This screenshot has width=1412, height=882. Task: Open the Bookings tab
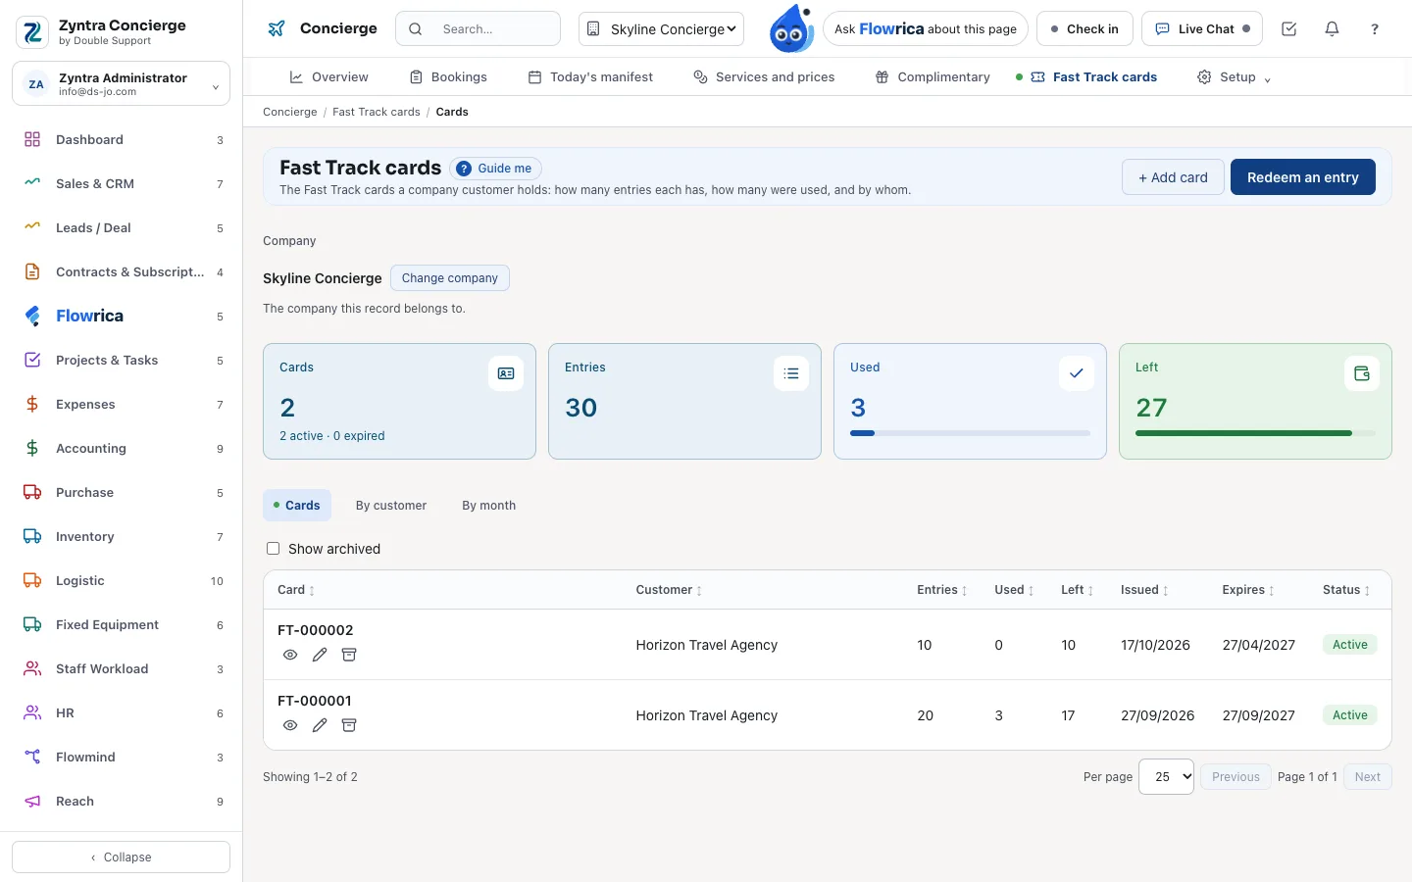[x=448, y=77]
